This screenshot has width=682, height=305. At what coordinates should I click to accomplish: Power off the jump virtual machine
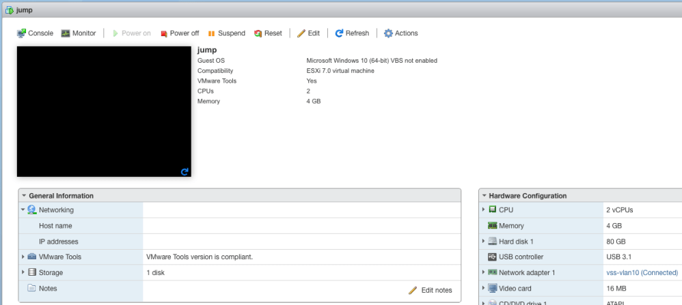(x=180, y=33)
